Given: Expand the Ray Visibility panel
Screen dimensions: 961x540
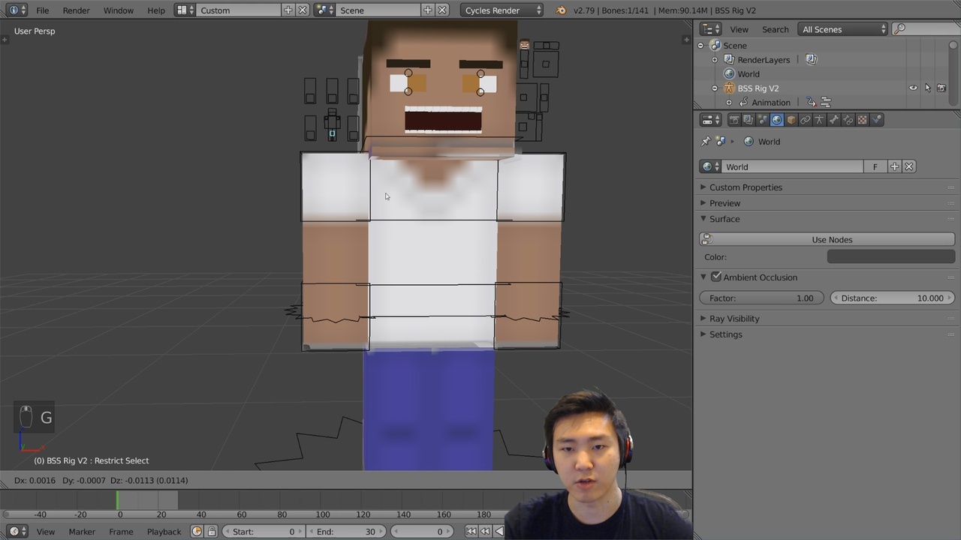Looking at the screenshot, I should (734, 319).
